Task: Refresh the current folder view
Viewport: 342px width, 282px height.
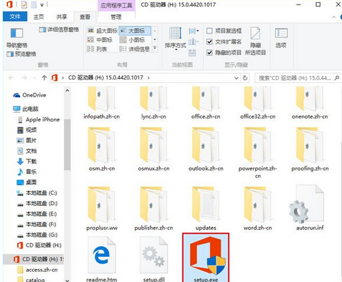Action: click(x=245, y=78)
